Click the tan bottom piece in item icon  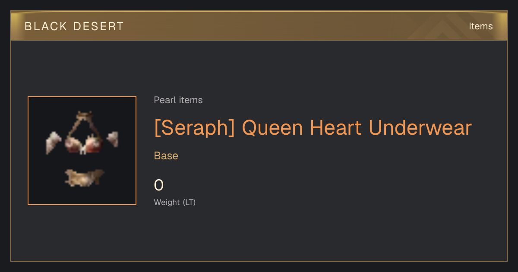[x=84, y=177]
